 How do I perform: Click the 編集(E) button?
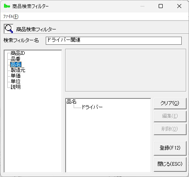(170, 116)
